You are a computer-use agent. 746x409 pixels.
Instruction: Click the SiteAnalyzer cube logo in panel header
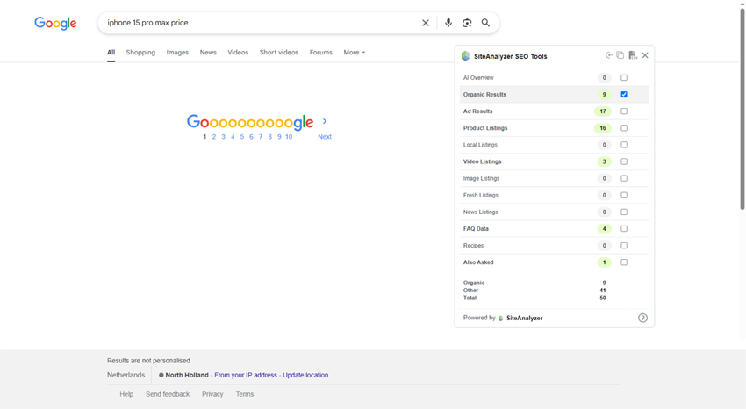[x=465, y=56]
